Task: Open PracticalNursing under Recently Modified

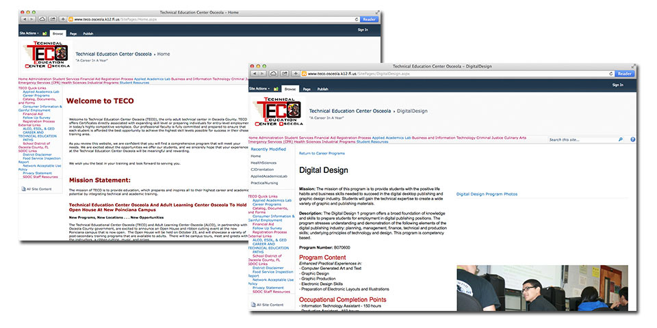Action: (263, 183)
